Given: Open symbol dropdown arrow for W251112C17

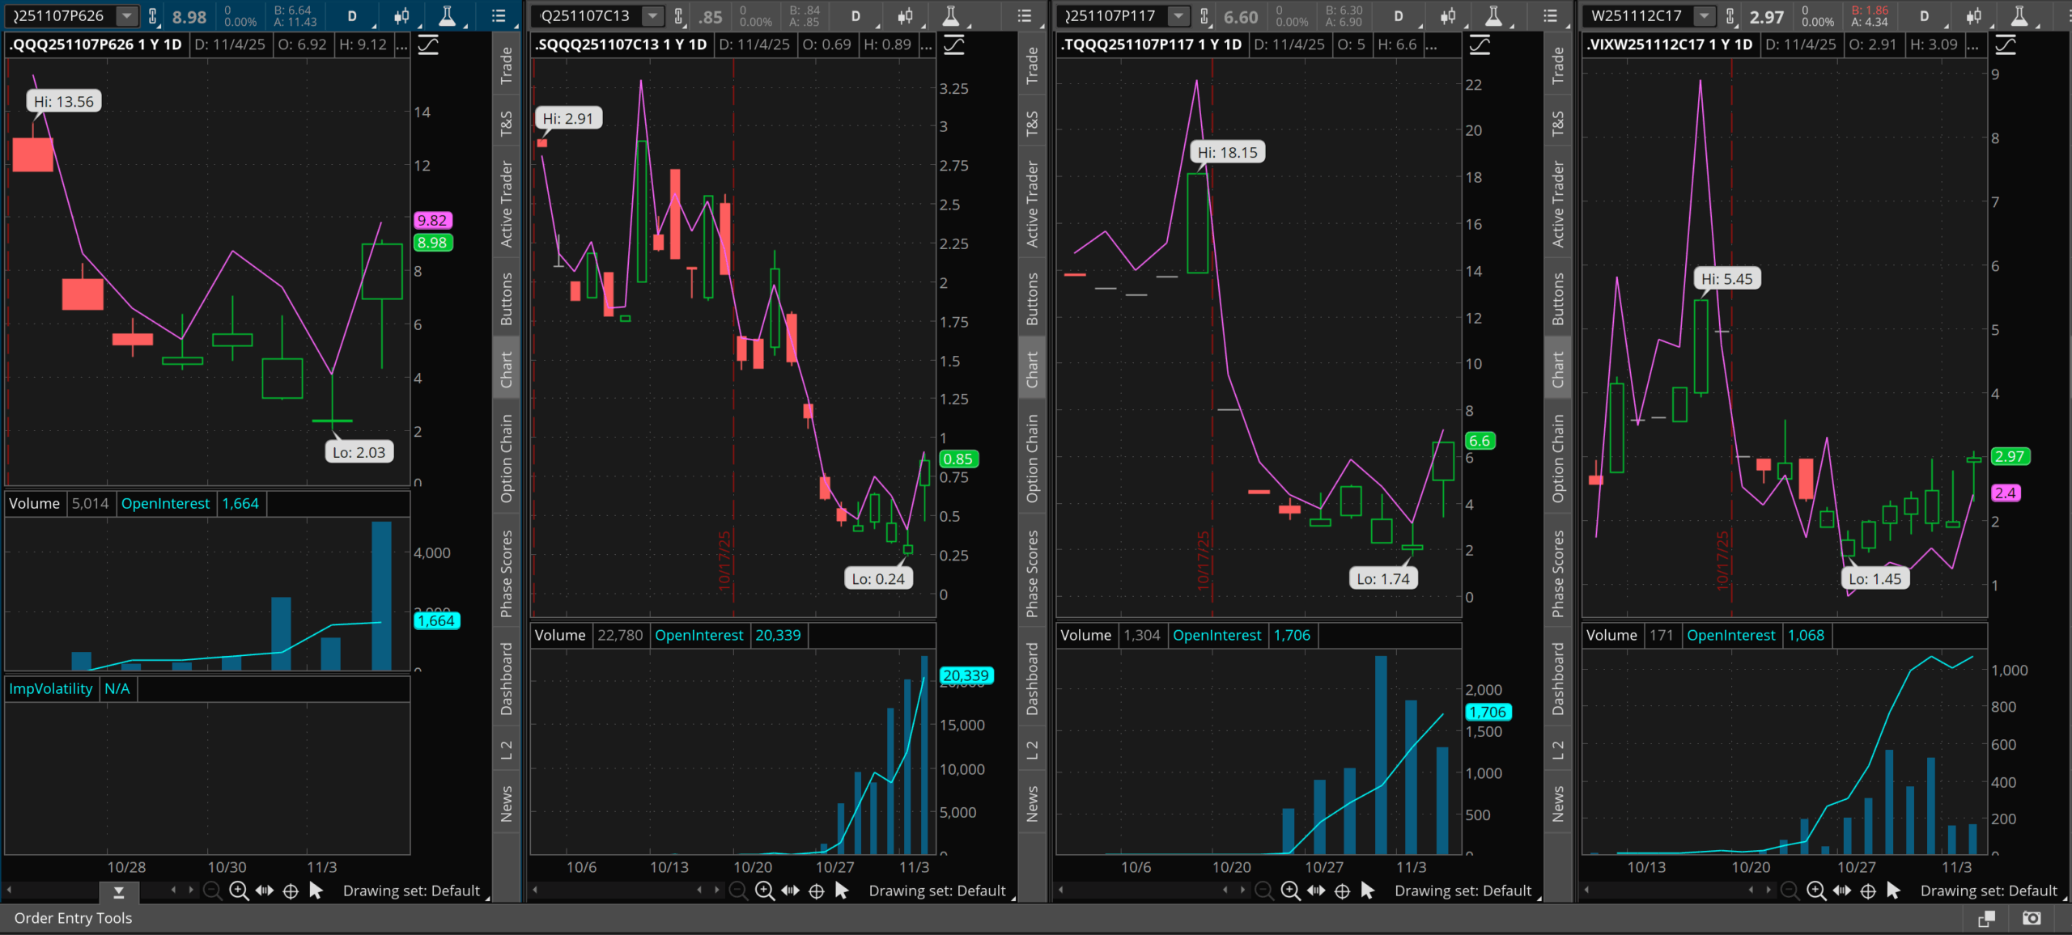Looking at the screenshot, I should pyautogui.click(x=1704, y=15).
